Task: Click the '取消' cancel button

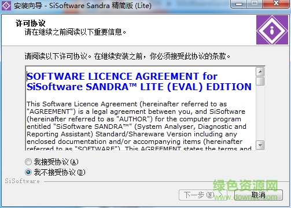Action: pos(259,195)
